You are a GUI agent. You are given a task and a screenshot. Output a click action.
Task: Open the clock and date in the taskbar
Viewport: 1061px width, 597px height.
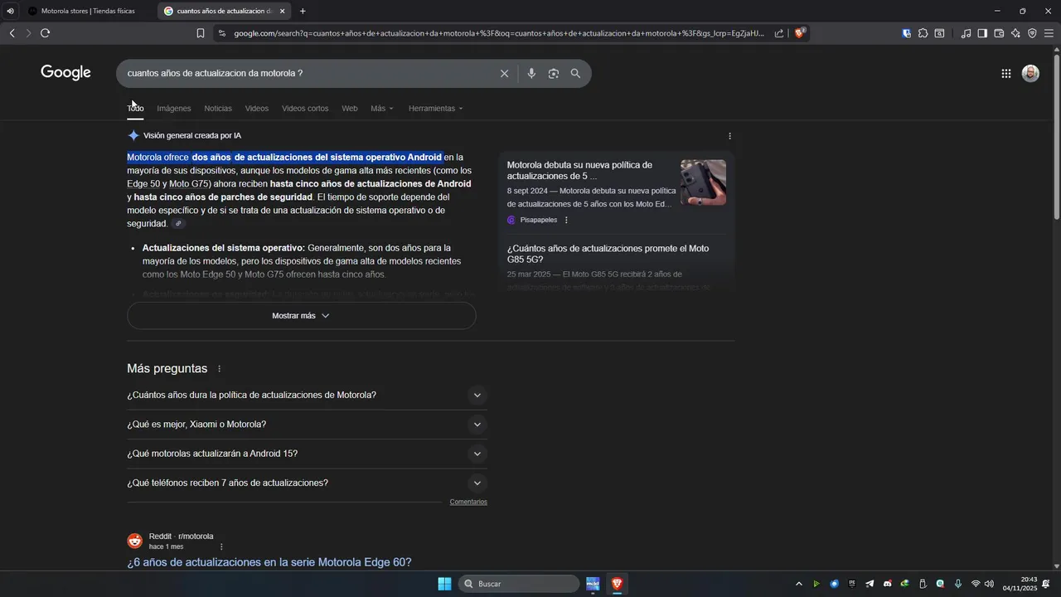pyautogui.click(x=1020, y=584)
